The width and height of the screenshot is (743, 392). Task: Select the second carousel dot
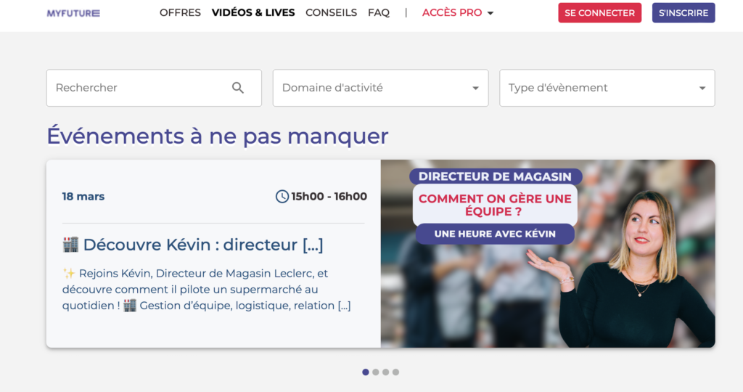coord(375,372)
